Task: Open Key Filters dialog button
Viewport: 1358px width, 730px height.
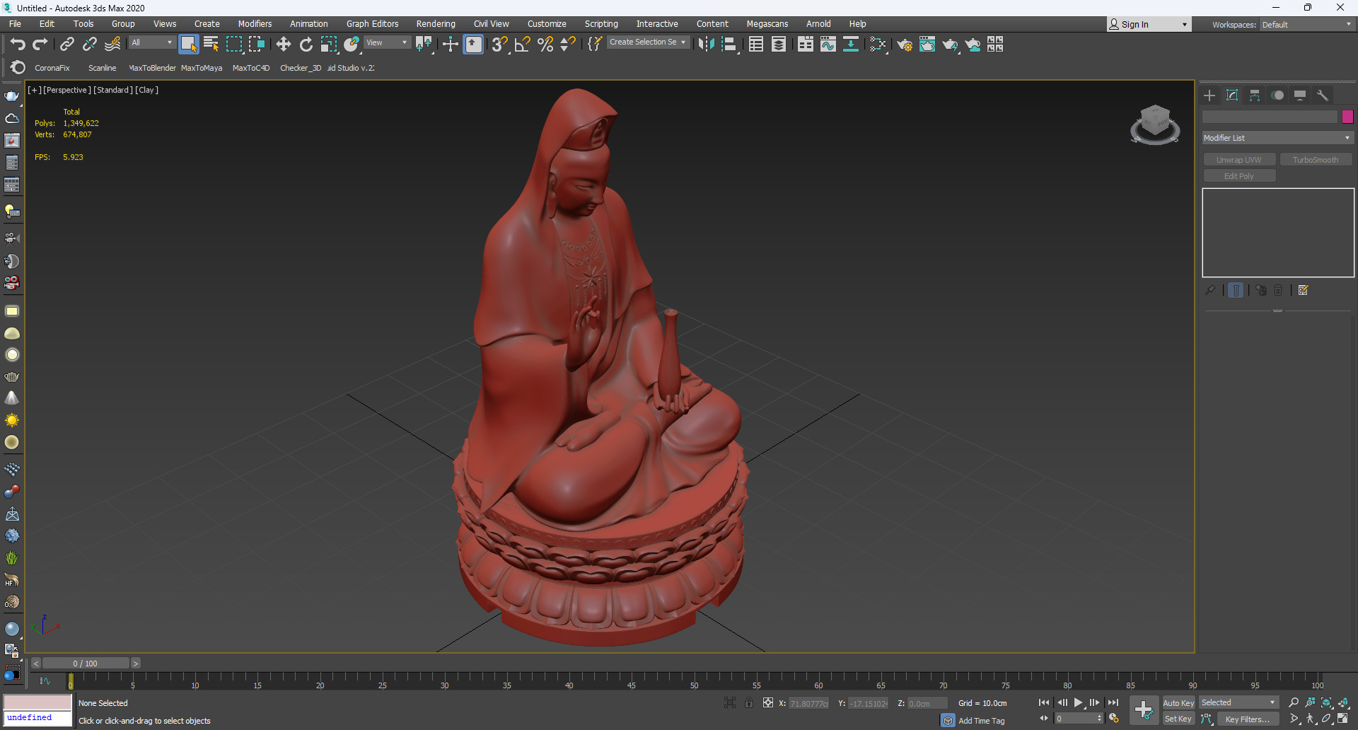Action: click(x=1248, y=719)
